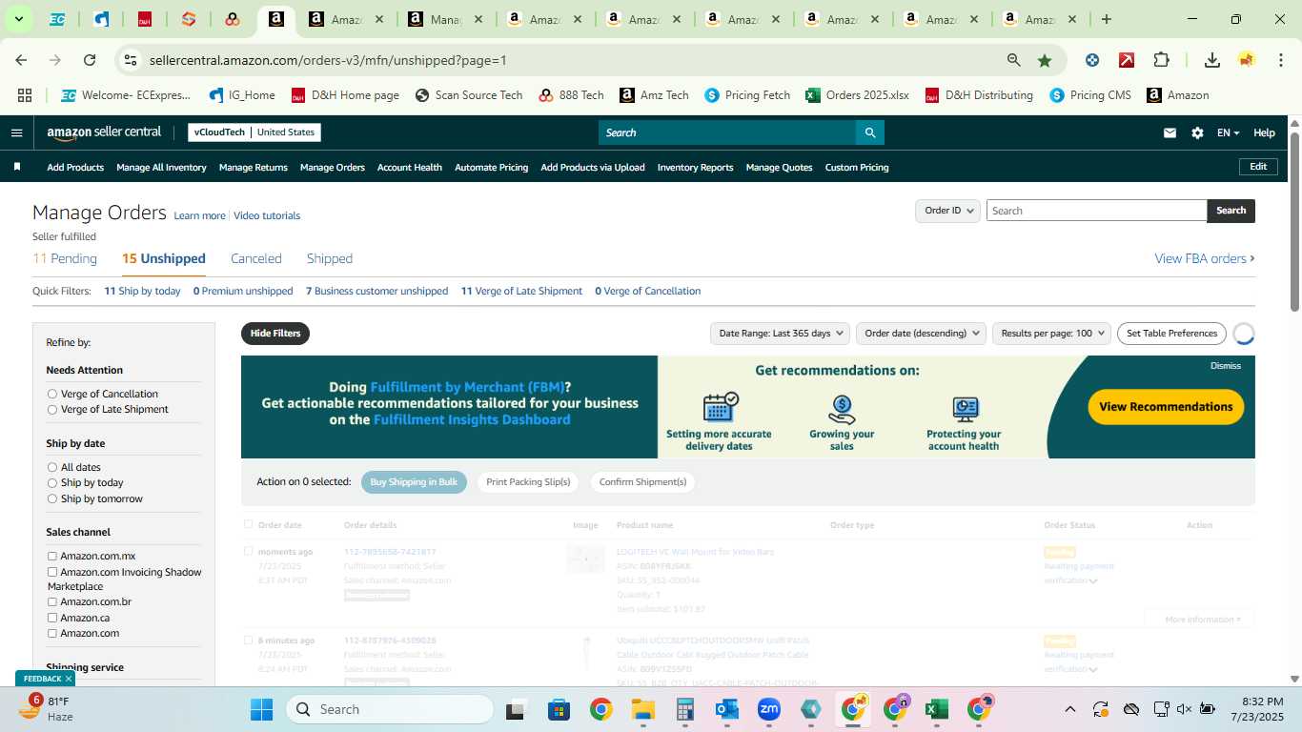The width and height of the screenshot is (1302, 732).
Task: Check the Amazon.ca sales channel
Action: (x=52, y=618)
